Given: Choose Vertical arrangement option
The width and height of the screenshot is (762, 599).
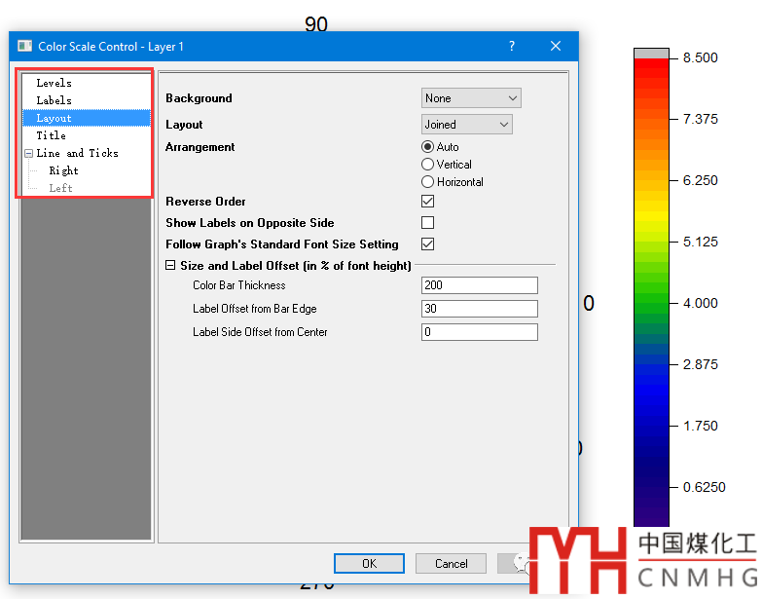Looking at the screenshot, I should point(427,165).
